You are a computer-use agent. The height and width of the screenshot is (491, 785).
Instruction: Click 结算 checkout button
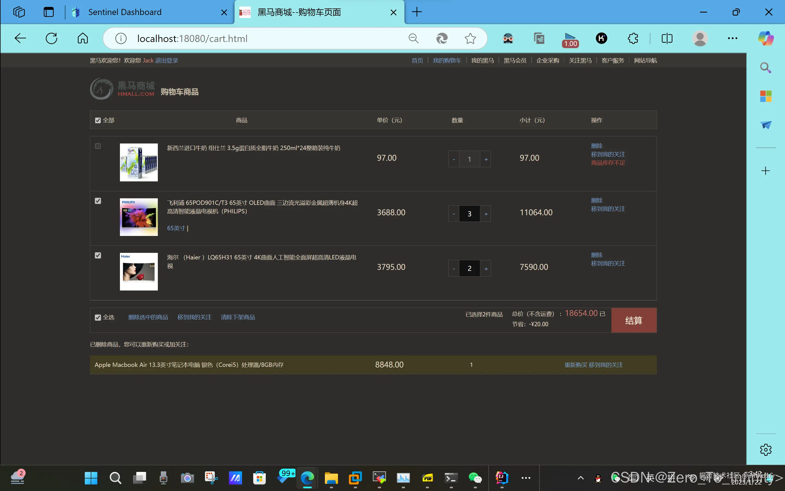pyautogui.click(x=634, y=320)
